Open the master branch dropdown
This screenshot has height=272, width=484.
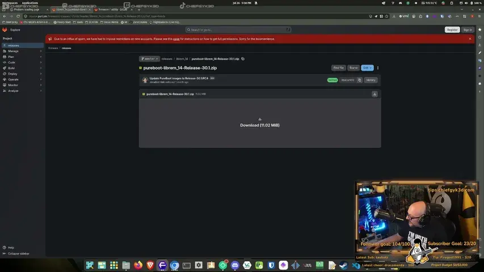click(149, 59)
